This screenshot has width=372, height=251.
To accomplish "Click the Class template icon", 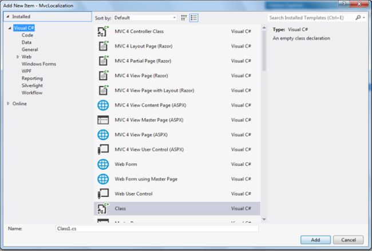I will [103, 209].
